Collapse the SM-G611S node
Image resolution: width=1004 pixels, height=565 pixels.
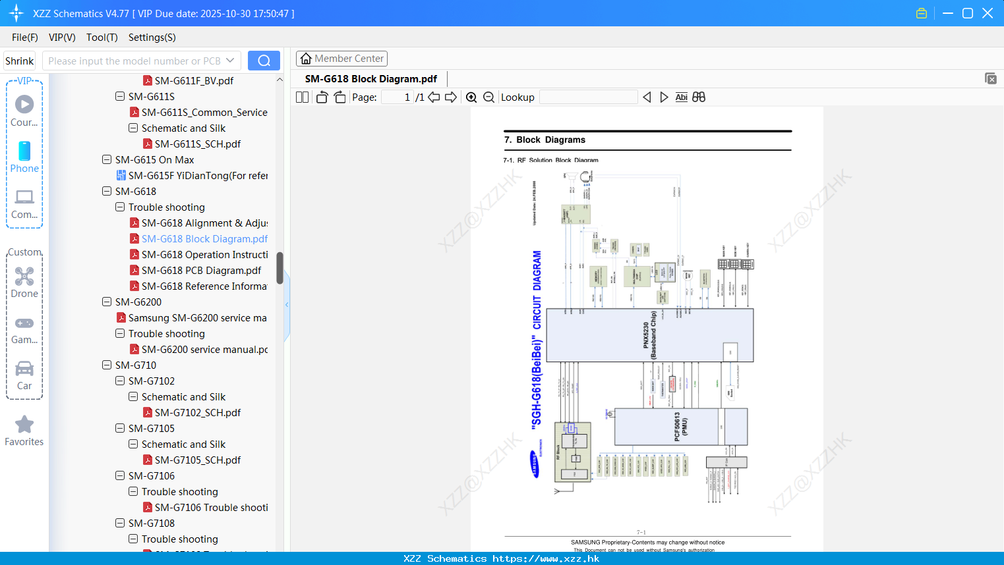click(x=120, y=96)
